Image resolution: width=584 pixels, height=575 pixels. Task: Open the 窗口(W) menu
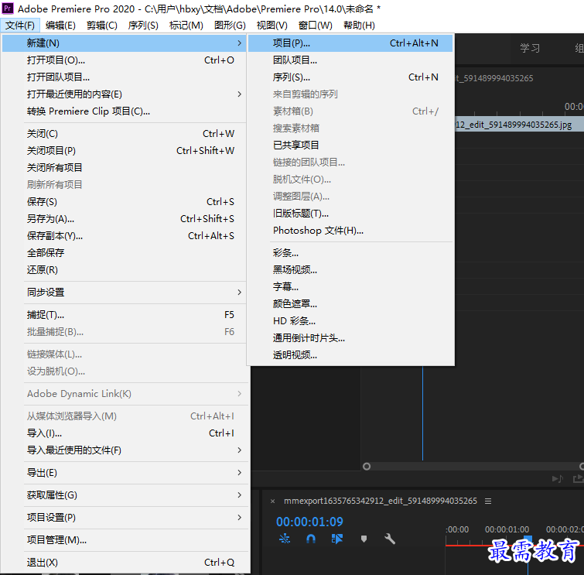tap(316, 26)
